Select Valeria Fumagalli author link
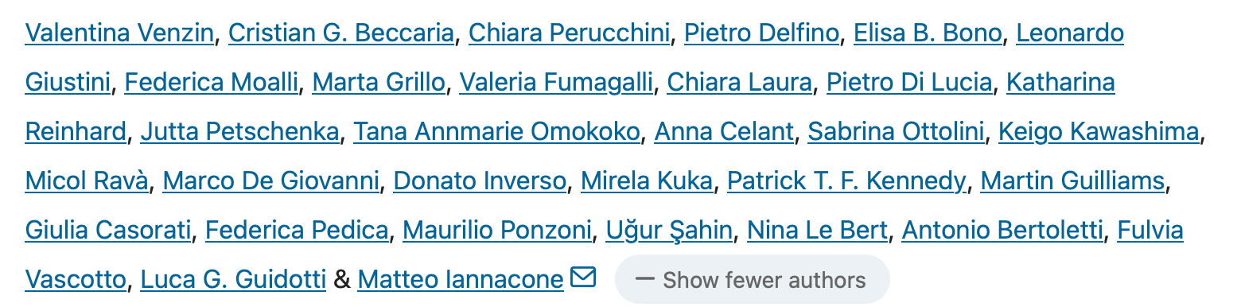1241x307 pixels. [556, 83]
